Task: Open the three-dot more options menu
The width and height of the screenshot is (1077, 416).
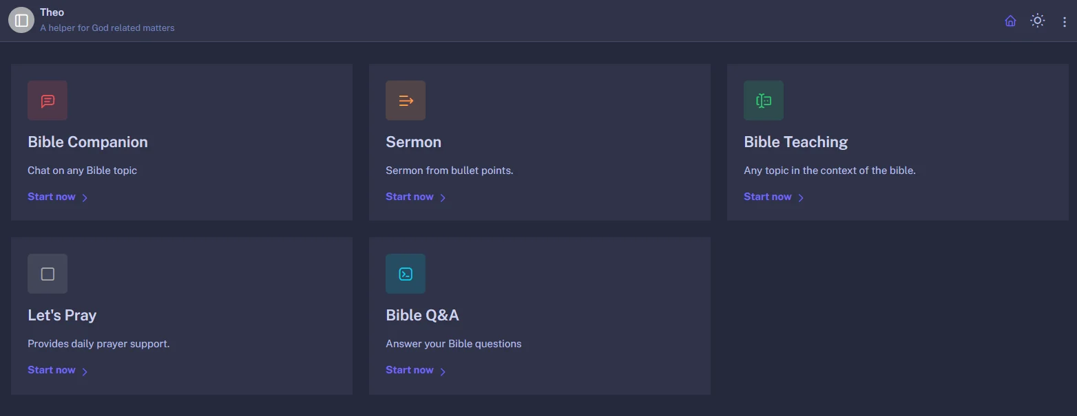Action: 1065,21
